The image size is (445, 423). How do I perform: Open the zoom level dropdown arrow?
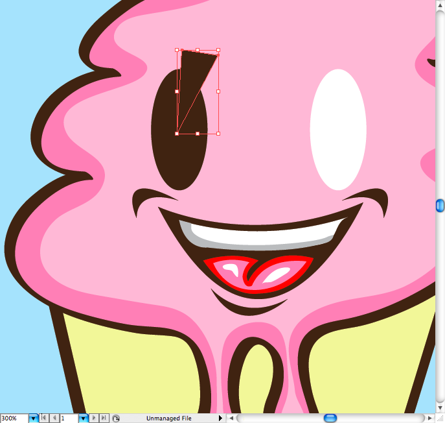(33, 418)
